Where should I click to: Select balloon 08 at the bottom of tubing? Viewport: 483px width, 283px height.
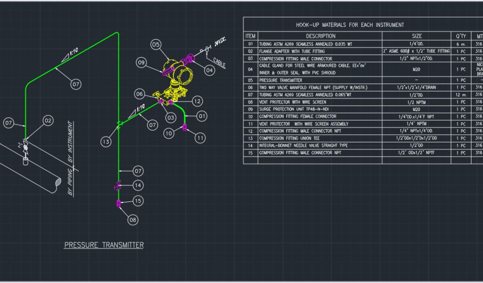coord(133,220)
